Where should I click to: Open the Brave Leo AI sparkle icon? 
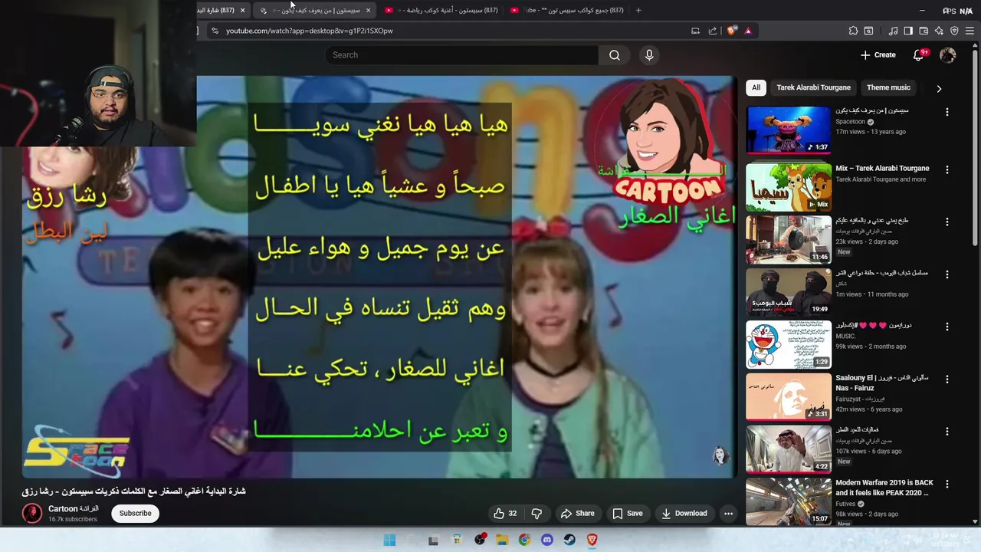(x=939, y=31)
